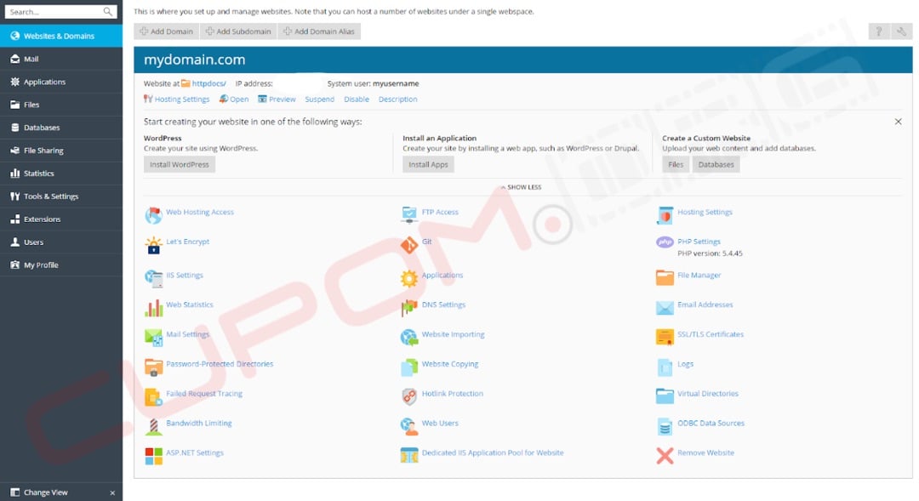The image size is (919, 501).
Task: Click the PHP Settings icon
Action: pos(665,242)
